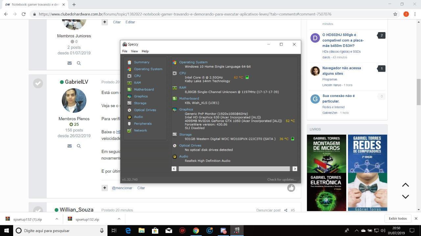Jump to next with down chevron
The width and height of the screenshot is (421, 236).
[406, 197]
